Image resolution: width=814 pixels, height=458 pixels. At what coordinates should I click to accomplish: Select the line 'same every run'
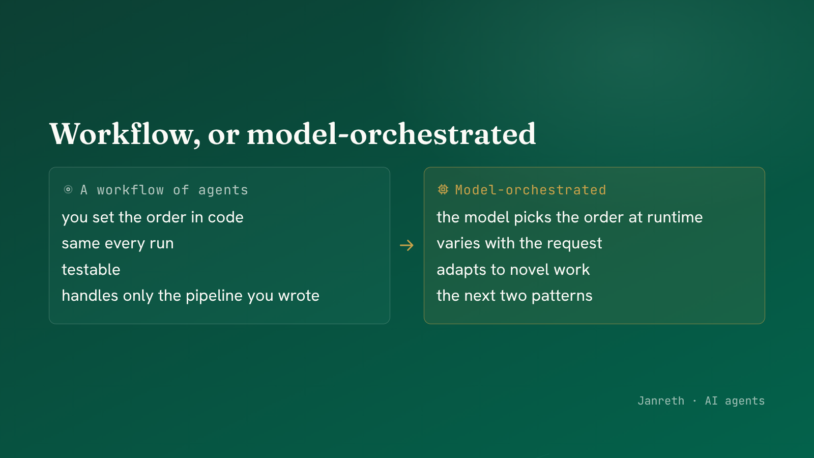118,244
